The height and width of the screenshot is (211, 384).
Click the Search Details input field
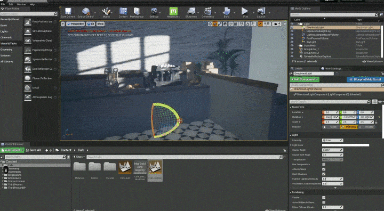pos(330,102)
